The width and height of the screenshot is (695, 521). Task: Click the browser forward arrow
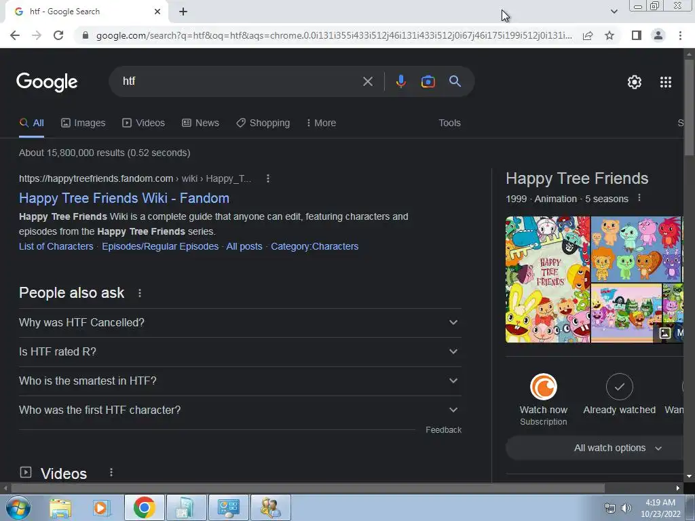37,35
